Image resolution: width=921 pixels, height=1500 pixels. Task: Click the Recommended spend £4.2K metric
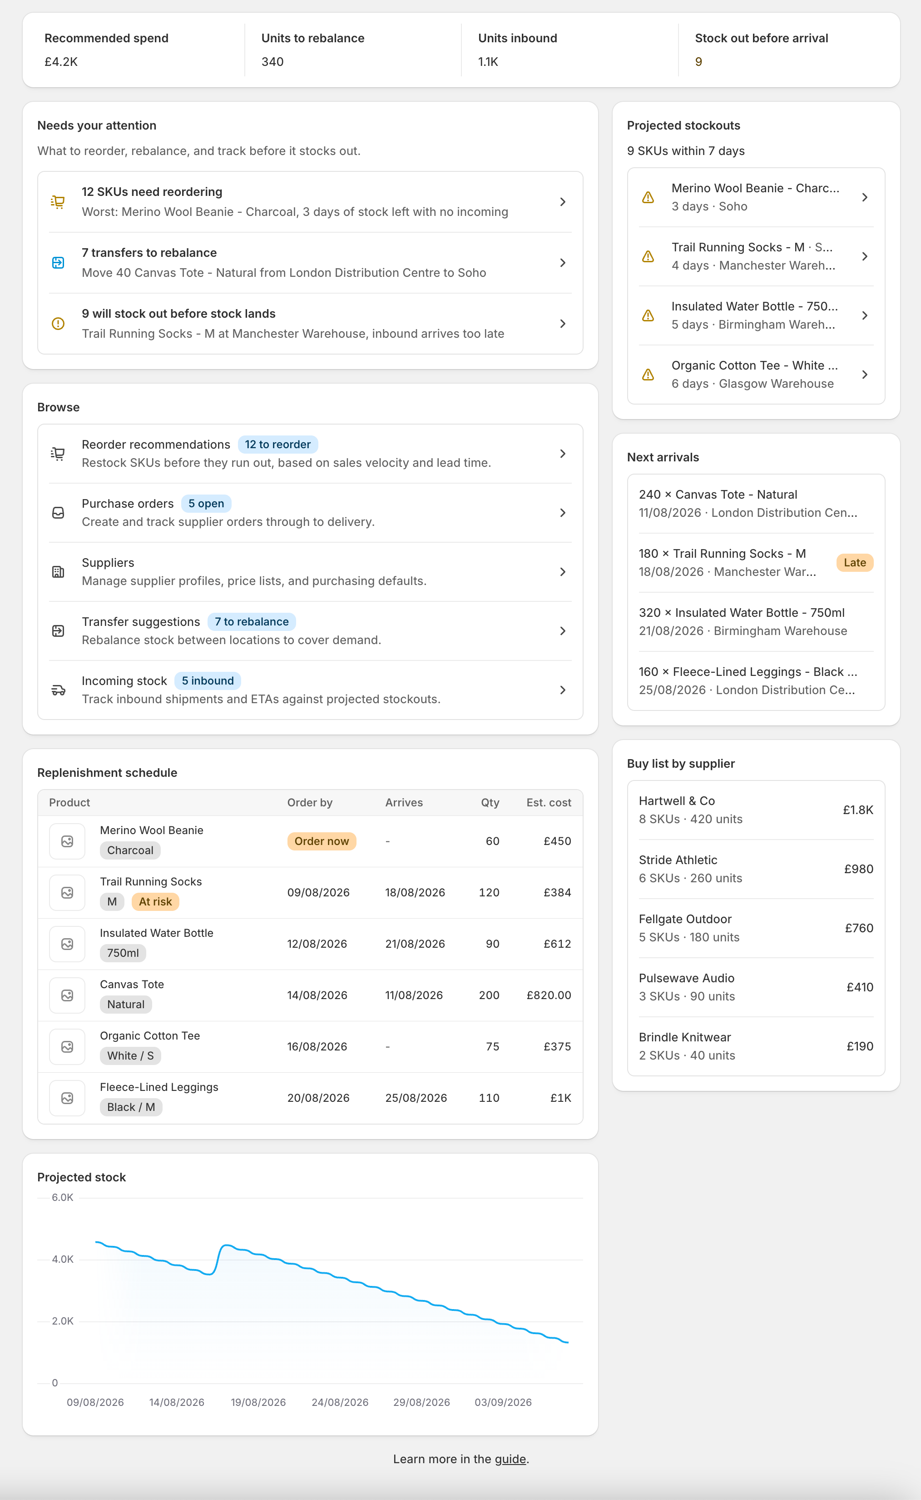tap(136, 50)
